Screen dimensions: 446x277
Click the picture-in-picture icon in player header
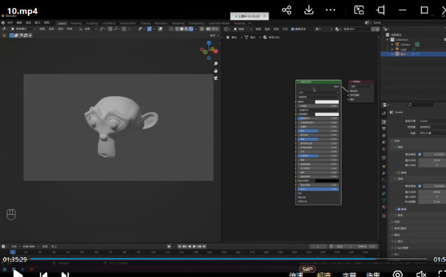click(x=359, y=10)
